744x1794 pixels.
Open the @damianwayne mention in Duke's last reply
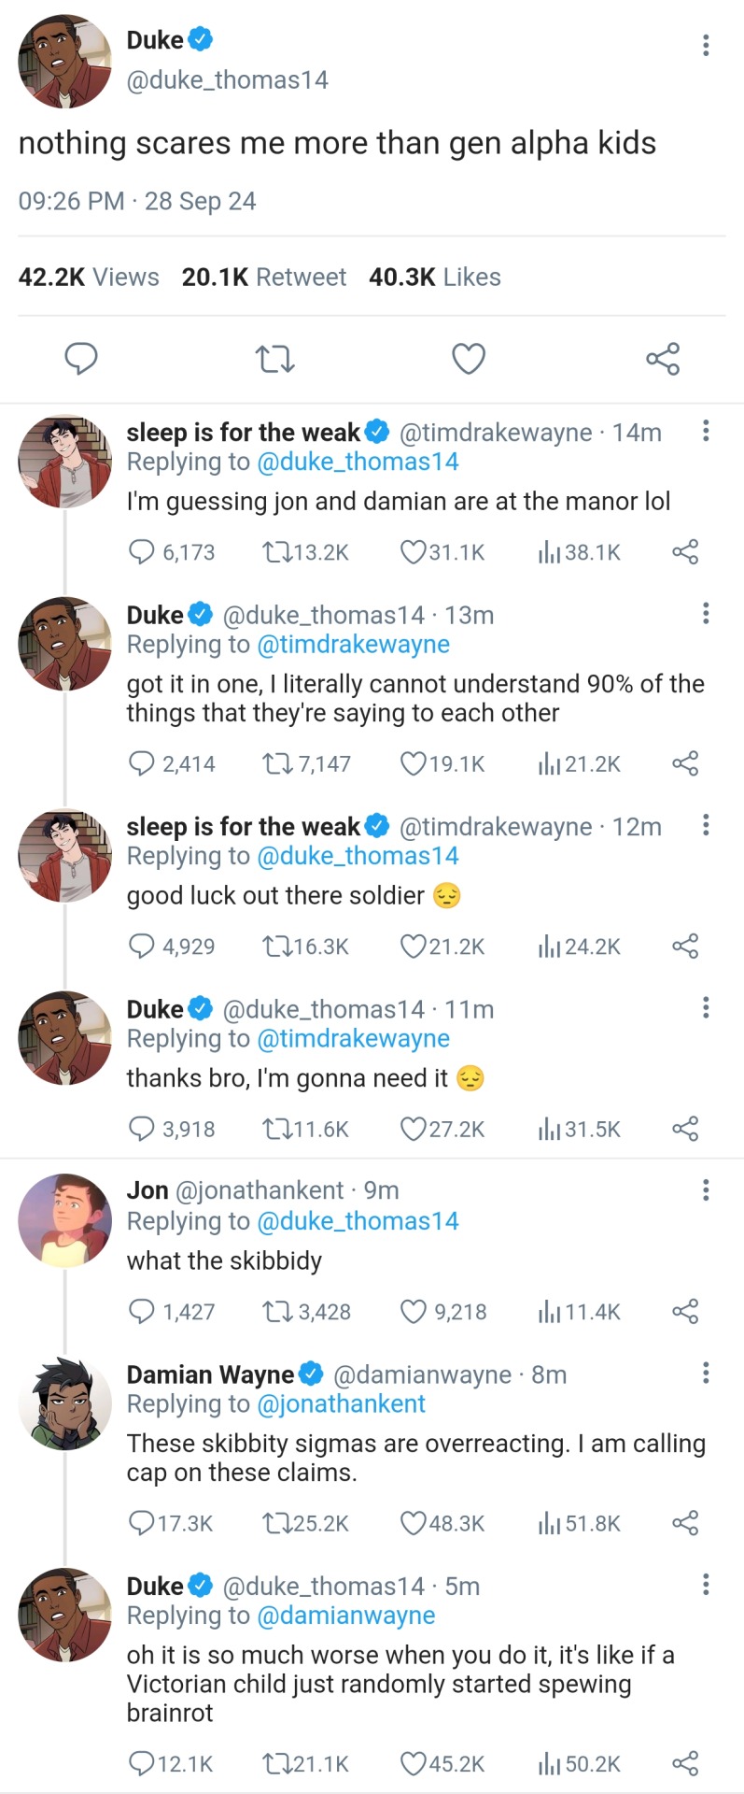(345, 1616)
